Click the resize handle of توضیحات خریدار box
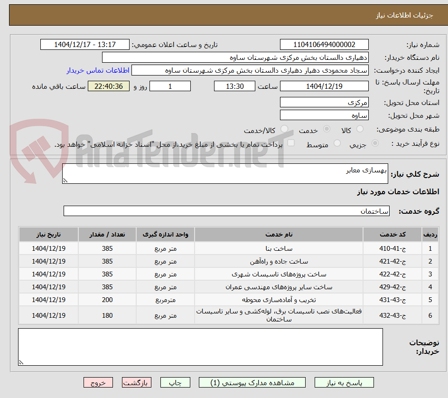Viewport: 448px width, 398px height. point(21,362)
